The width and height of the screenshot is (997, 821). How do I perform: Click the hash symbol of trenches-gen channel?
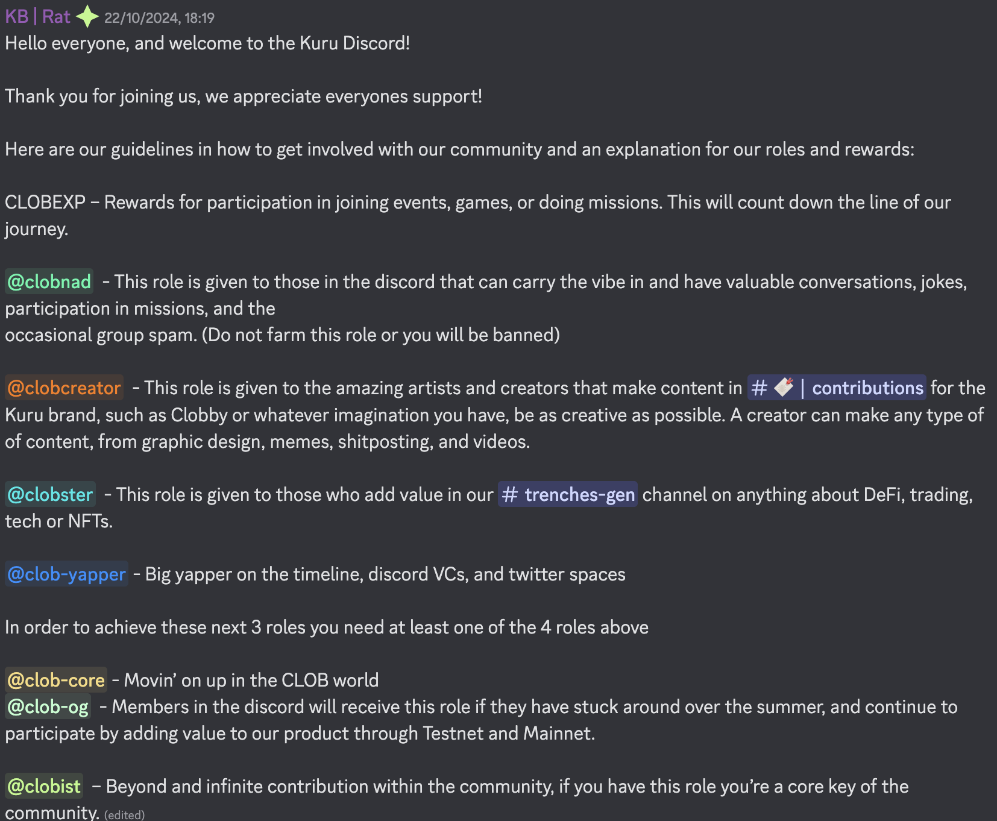coord(510,495)
